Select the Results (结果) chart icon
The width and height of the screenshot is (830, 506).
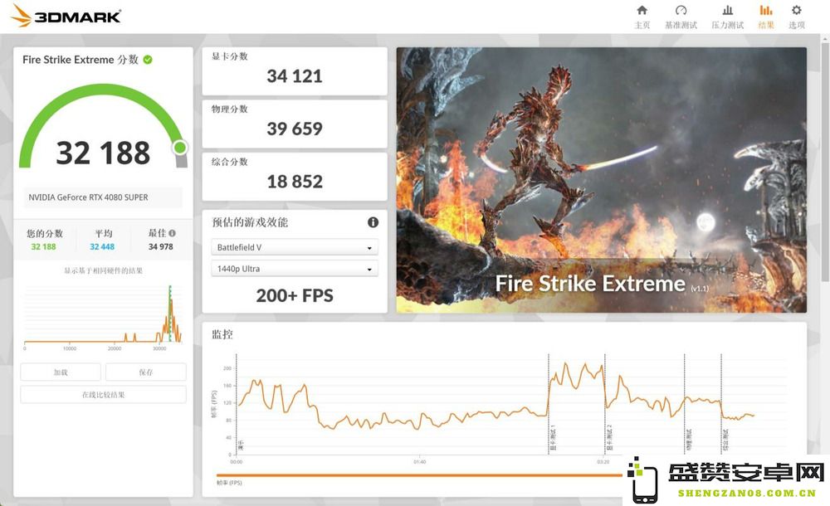tap(766, 10)
